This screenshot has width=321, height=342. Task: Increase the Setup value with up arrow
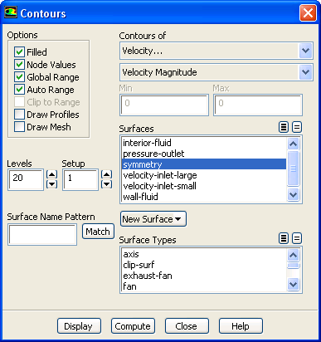[107, 174]
